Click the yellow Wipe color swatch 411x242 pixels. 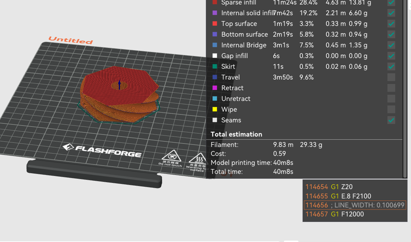(215, 109)
